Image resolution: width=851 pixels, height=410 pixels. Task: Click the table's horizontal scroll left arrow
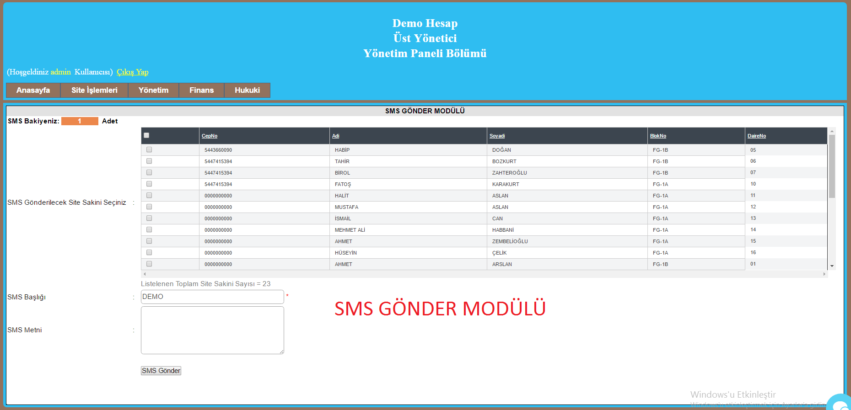(x=145, y=274)
